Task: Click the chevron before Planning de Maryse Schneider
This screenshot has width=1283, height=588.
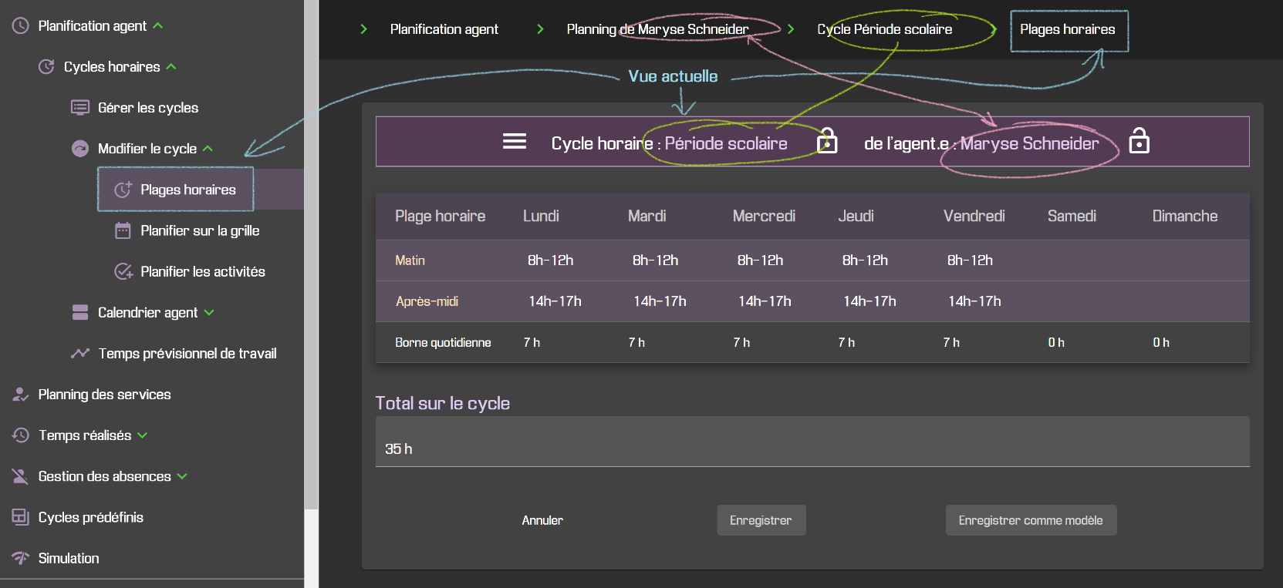Action: (x=540, y=29)
